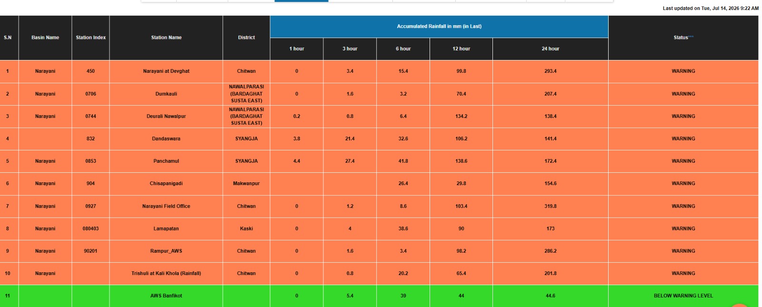Viewport: 762px width, 307px height.
Task: Click the Station Index column header
Action: tap(90, 38)
